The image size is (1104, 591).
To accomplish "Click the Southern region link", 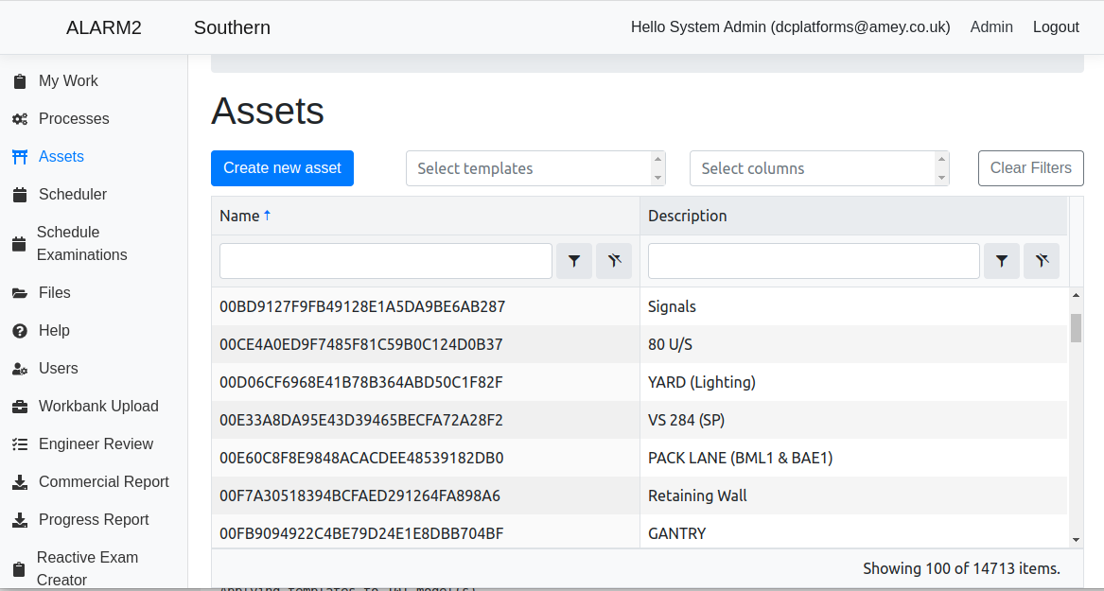I will (232, 28).
